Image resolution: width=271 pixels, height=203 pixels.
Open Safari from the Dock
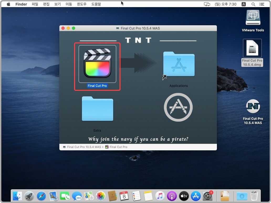(41, 196)
